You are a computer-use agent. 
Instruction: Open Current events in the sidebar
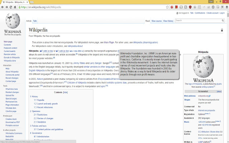pos(10,51)
